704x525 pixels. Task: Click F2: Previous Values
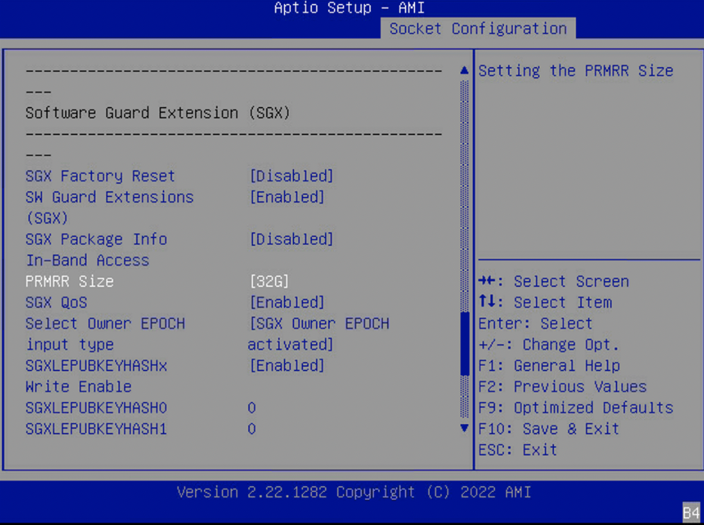[562, 387]
